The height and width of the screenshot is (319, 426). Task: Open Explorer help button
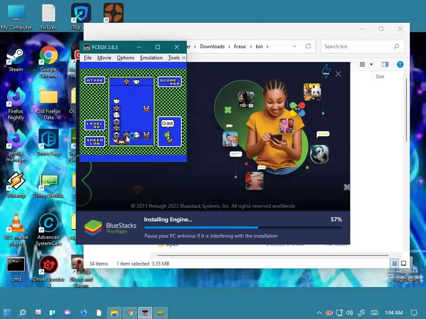point(400,64)
